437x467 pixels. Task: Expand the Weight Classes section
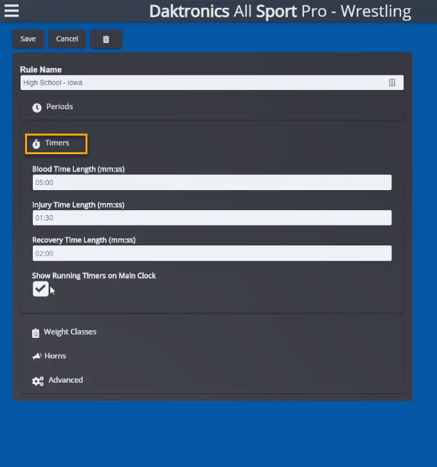point(70,332)
